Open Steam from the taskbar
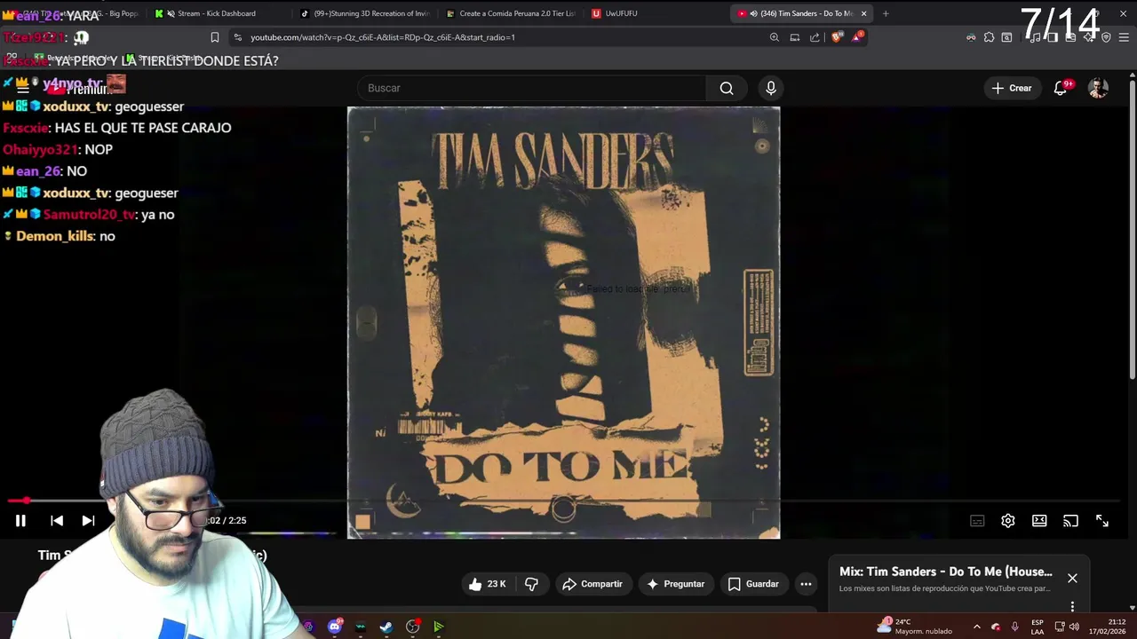Screen dimensions: 1137x639 click(386, 627)
